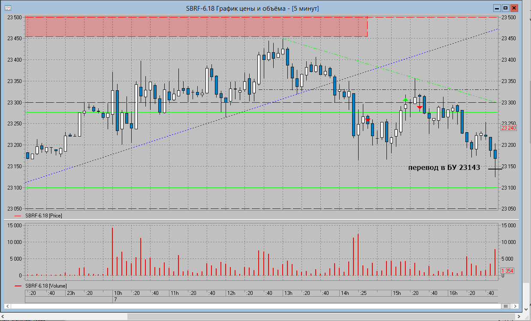This screenshot has width=531, height=321.
Task: Click 23 150 on the left price axis
Action: coord(14,166)
